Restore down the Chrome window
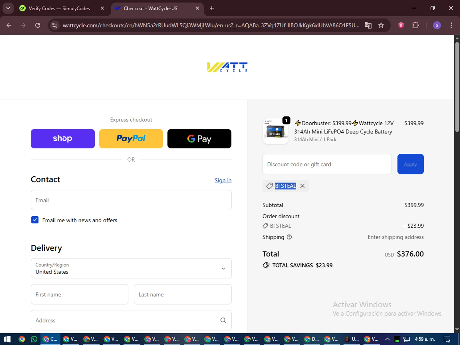The width and height of the screenshot is (460, 345). 432,8
